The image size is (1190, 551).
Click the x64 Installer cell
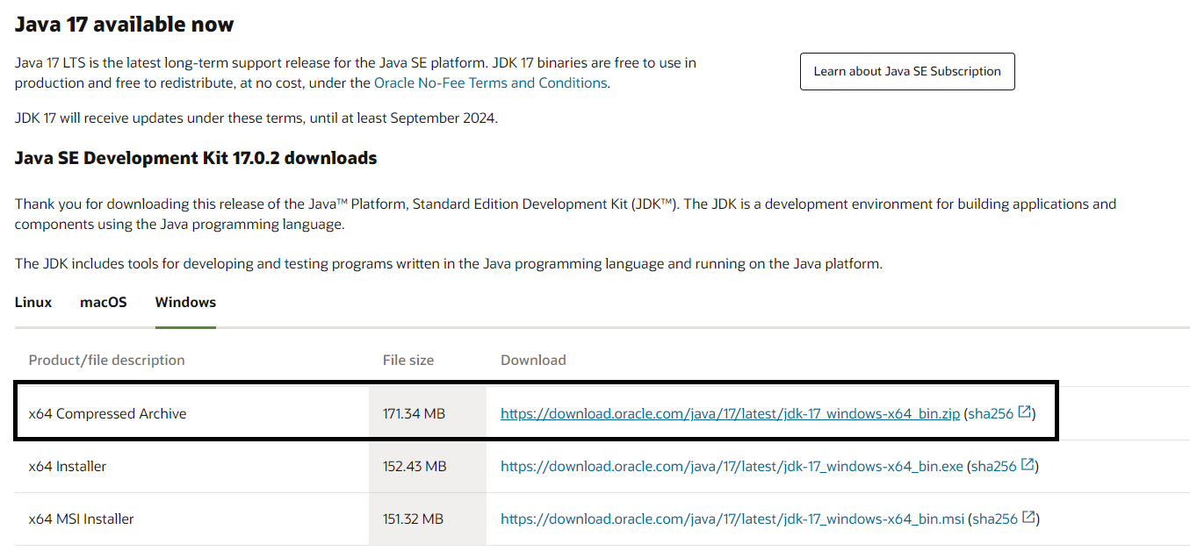68,466
